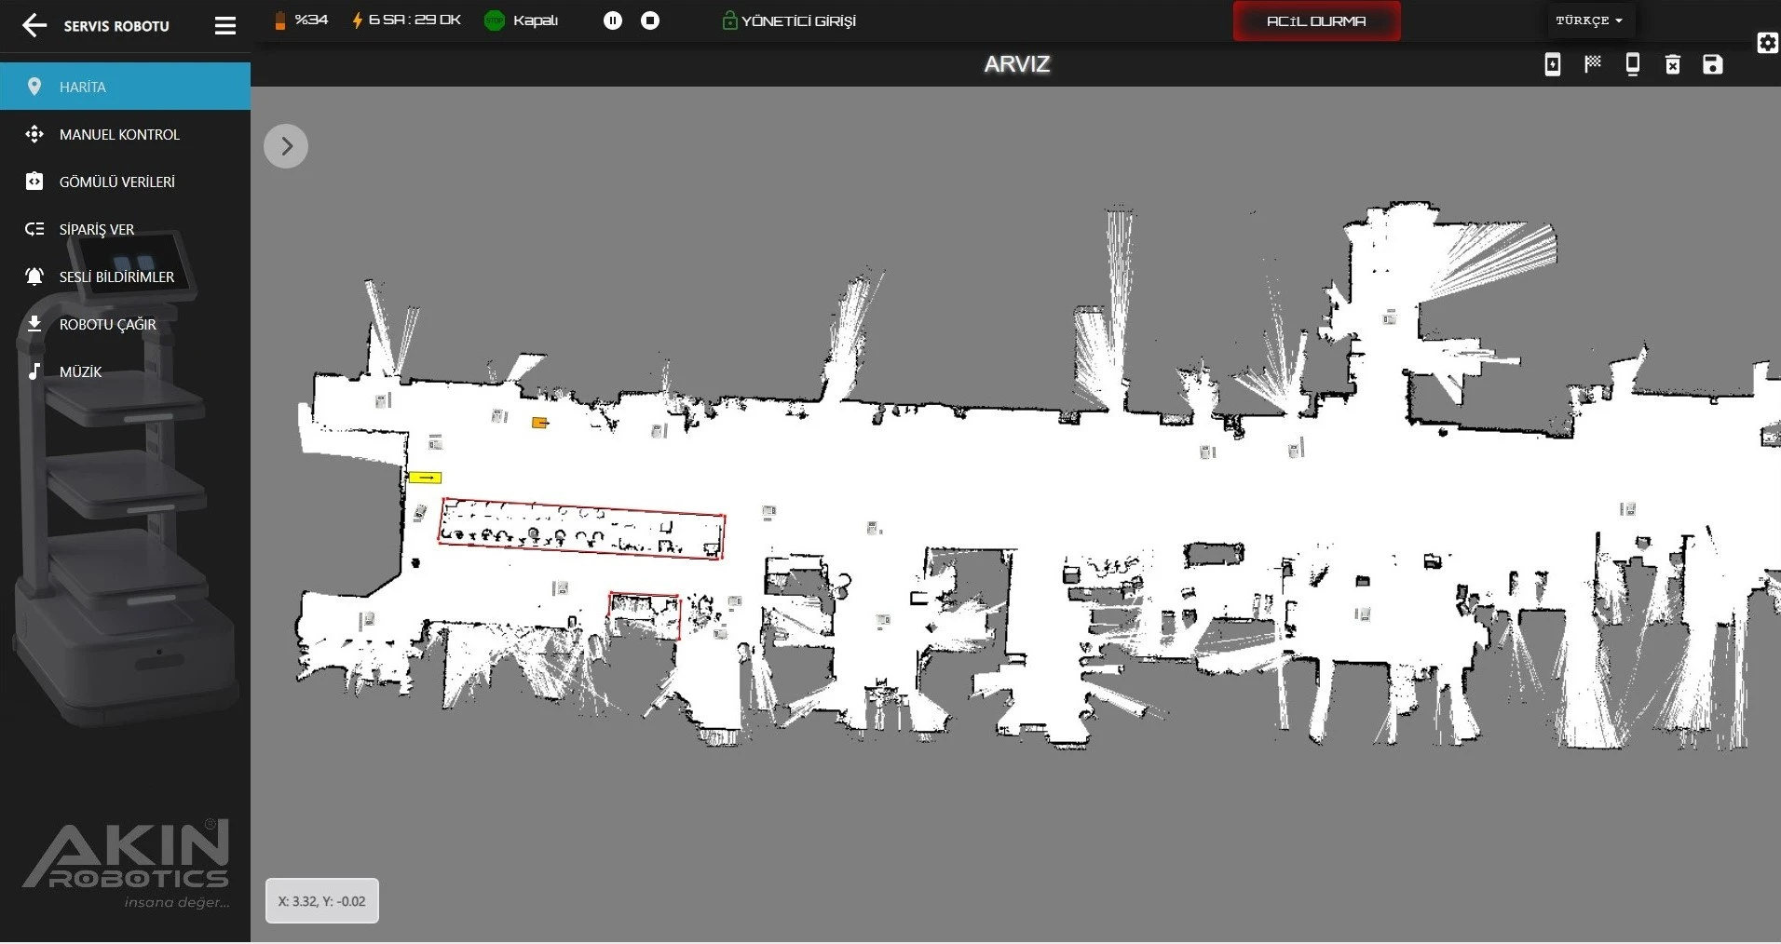Click the YÖNETİCİ GİRİŞİ admin login link
The height and width of the screenshot is (944, 1781).
[x=789, y=20]
